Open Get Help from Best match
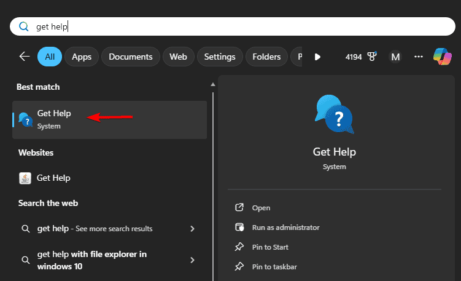 point(54,119)
